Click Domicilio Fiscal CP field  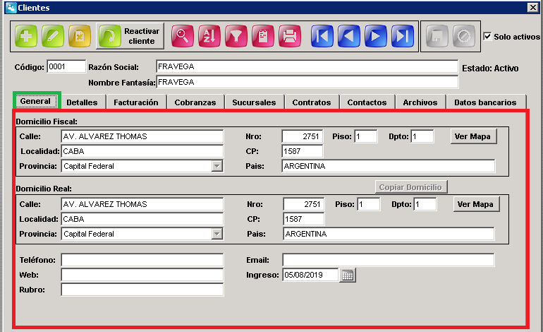point(303,151)
